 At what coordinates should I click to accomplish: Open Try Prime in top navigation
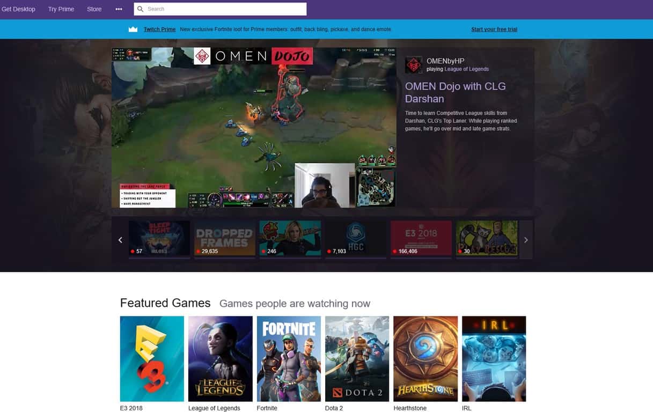point(61,9)
